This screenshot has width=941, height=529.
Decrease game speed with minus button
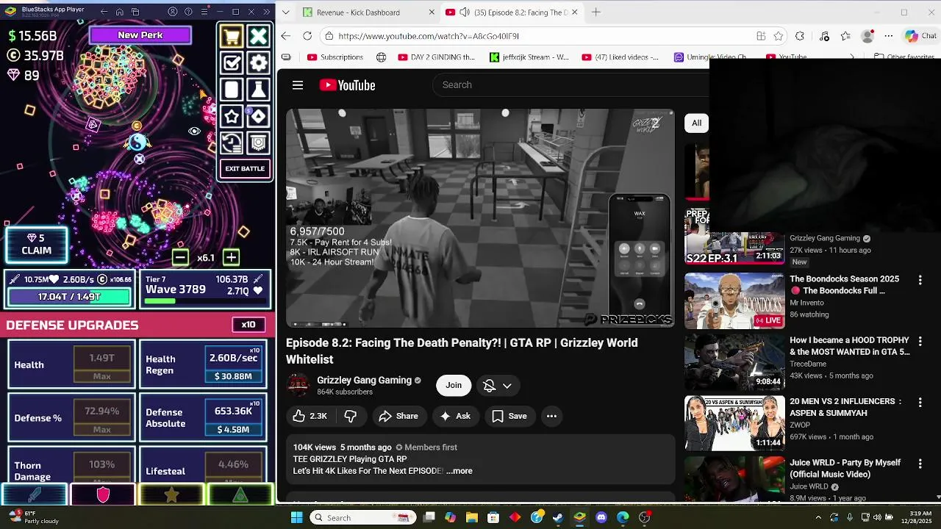click(x=180, y=257)
